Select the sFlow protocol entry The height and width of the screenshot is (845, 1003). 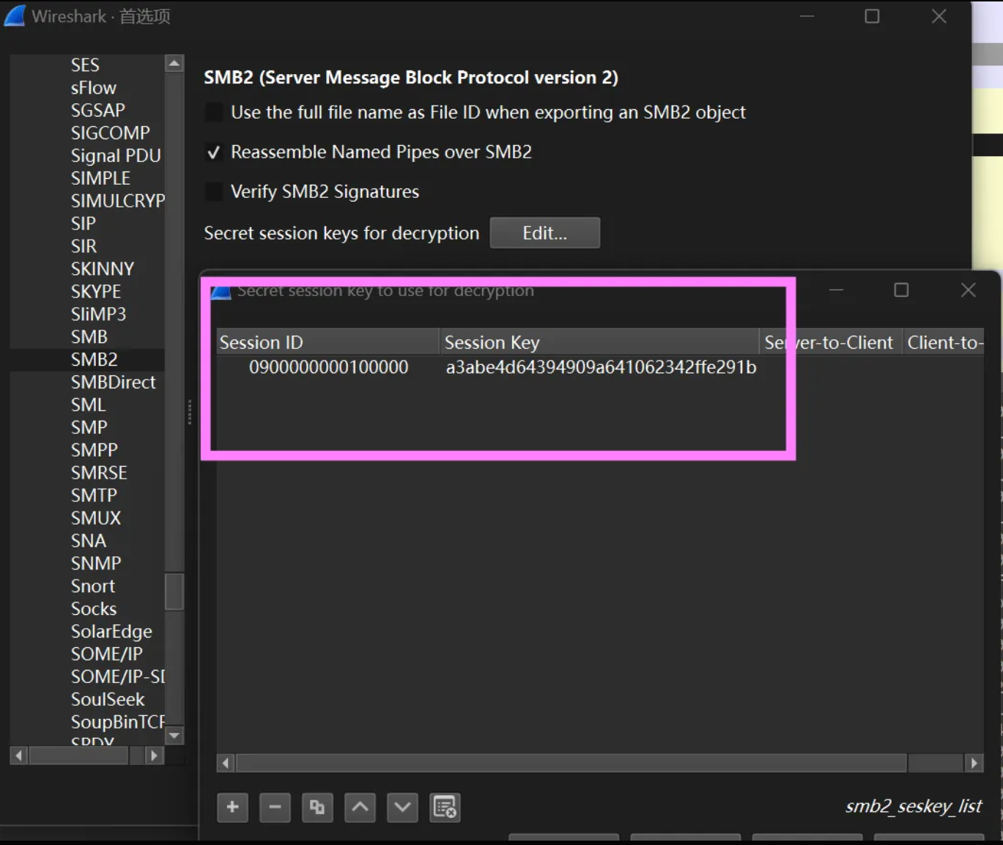(93, 87)
